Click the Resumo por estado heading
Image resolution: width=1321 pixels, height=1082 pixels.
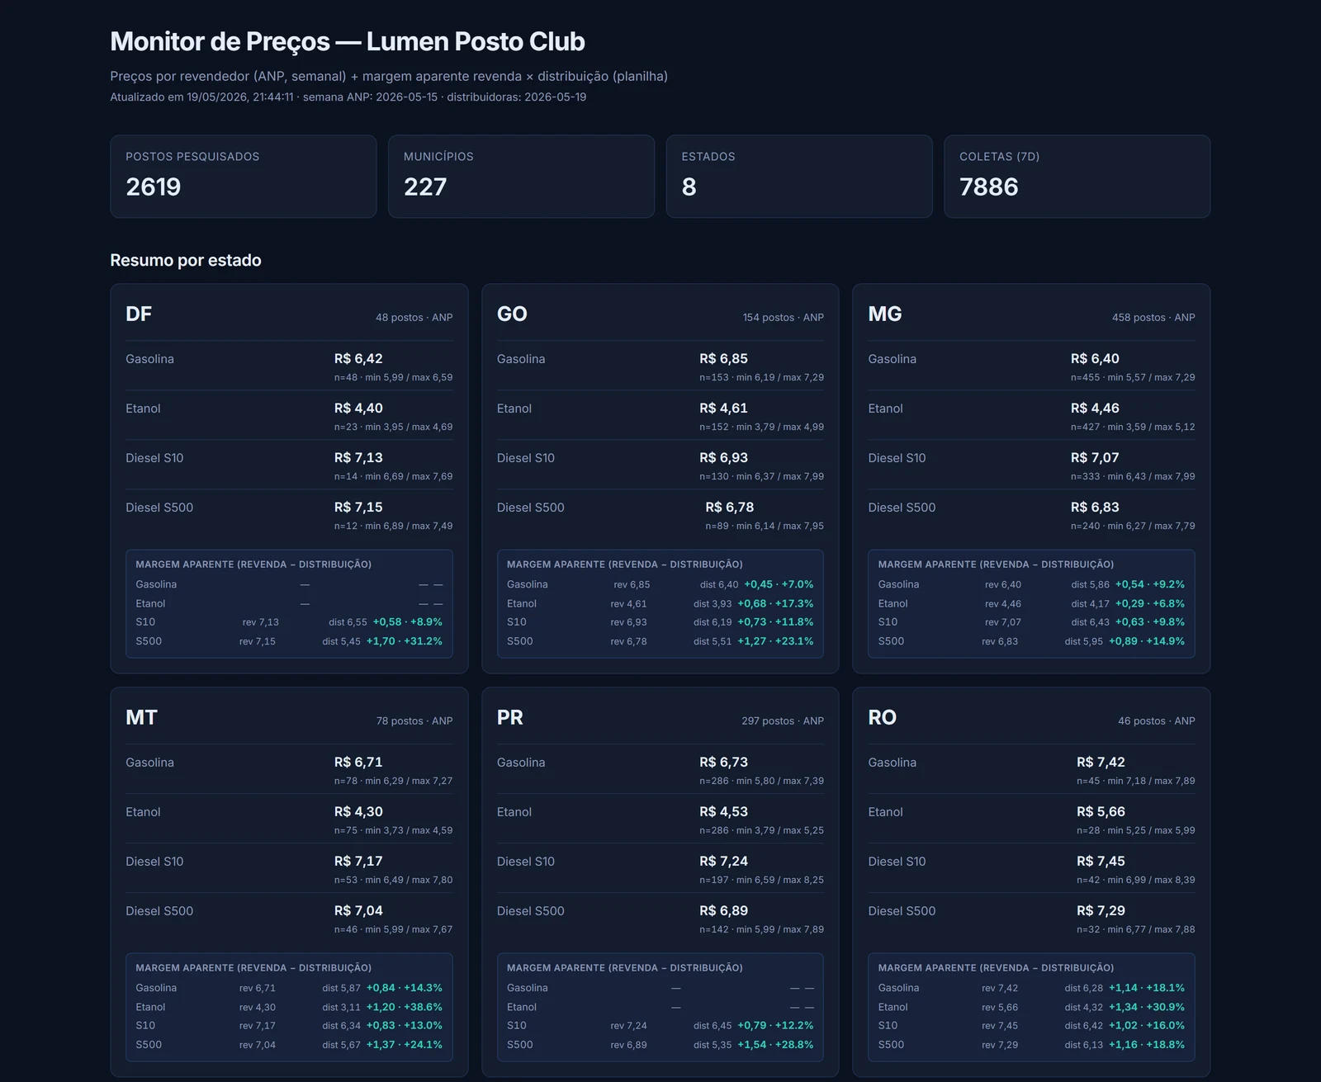coord(186,260)
